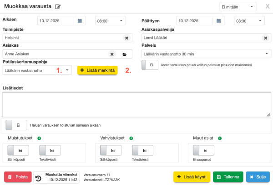Clear the Helsinki Toimipiste selection

pos(126,39)
